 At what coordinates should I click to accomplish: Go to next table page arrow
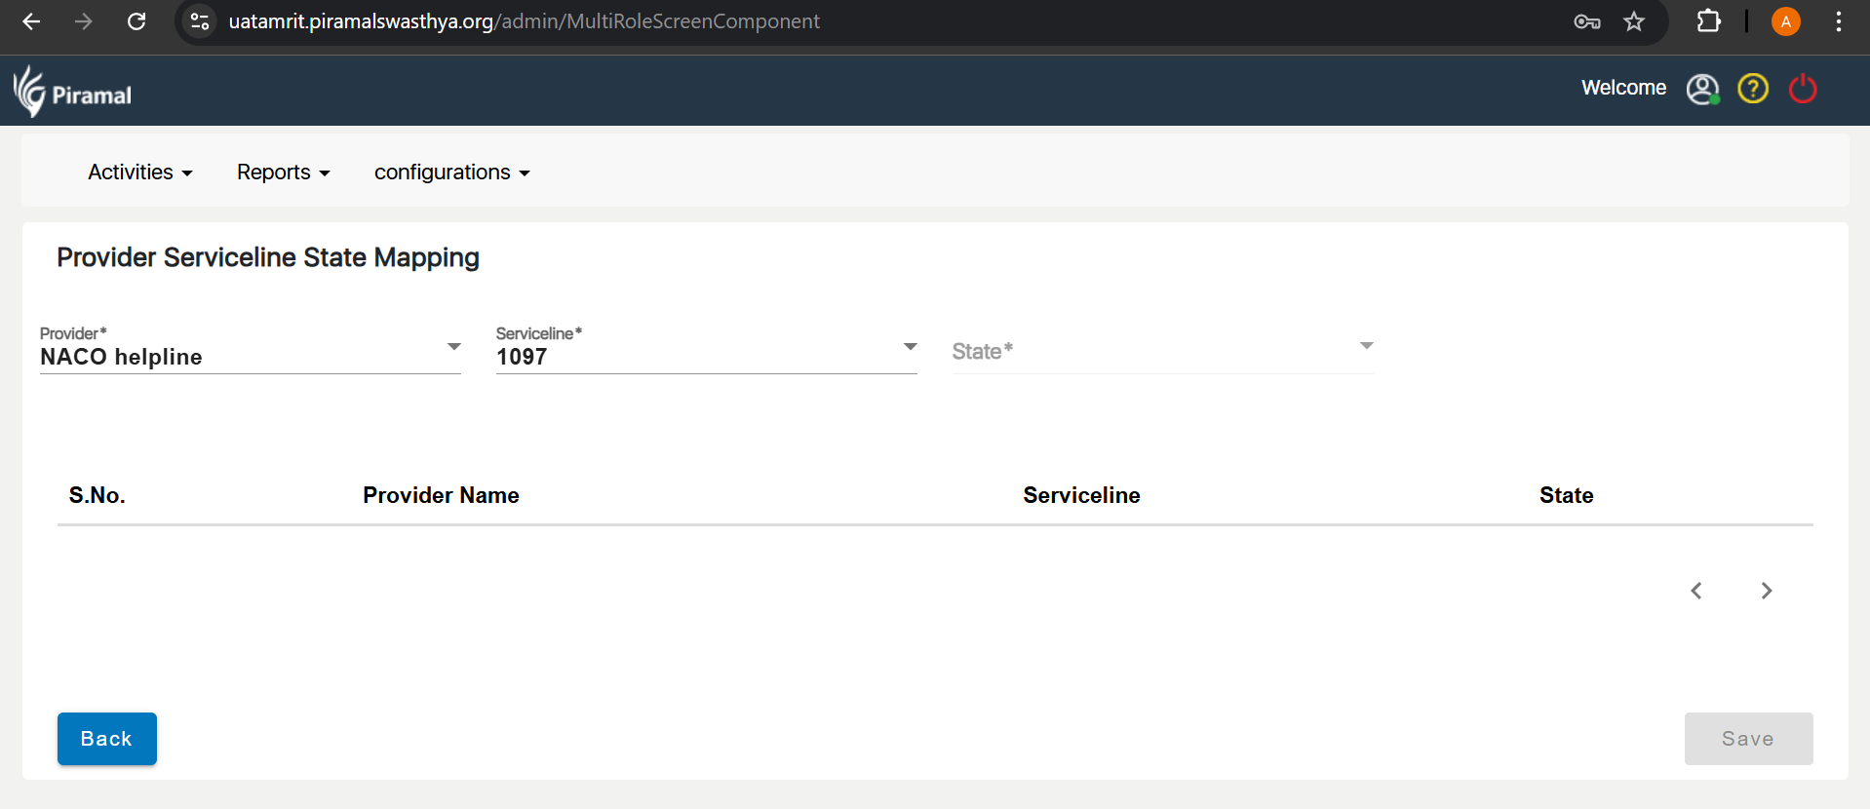pyautogui.click(x=1766, y=591)
